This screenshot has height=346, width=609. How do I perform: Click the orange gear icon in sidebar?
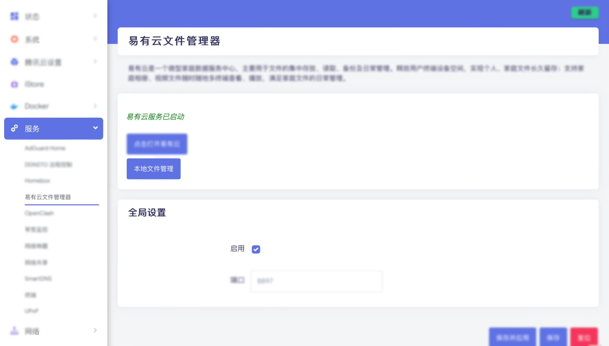click(x=14, y=39)
